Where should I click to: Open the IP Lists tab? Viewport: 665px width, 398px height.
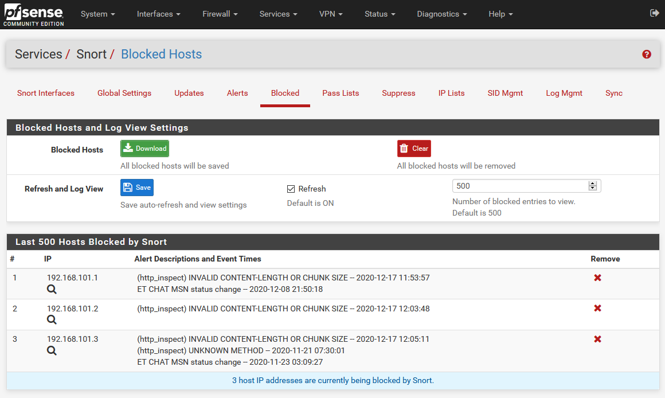pyautogui.click(x=451, y=93)
